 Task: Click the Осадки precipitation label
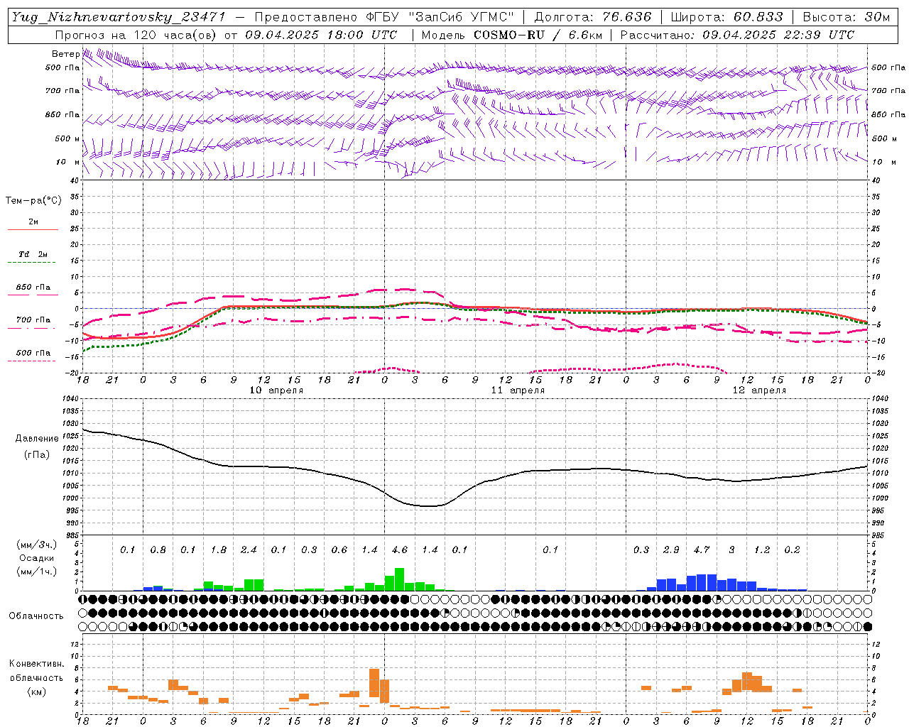(x=36, y=558)
